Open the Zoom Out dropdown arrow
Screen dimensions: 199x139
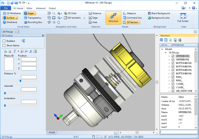pyautogui.click(x=62, y=18)
